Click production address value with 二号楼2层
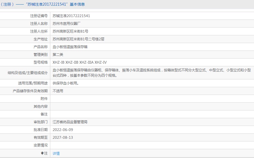Image resolution: width=254 pixels, height=158 pixels. [78, 39]
